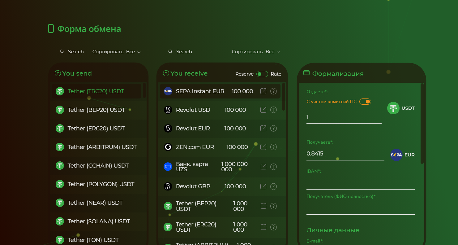The height and width of the screenshot is (245, 458).
Task: Click the You send heading
Action: [x=77, y=73]
